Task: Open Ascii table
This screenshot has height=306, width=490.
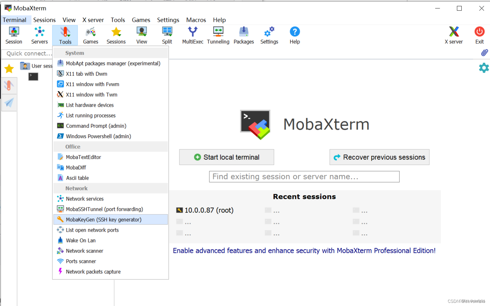Action: coord(111,178)
